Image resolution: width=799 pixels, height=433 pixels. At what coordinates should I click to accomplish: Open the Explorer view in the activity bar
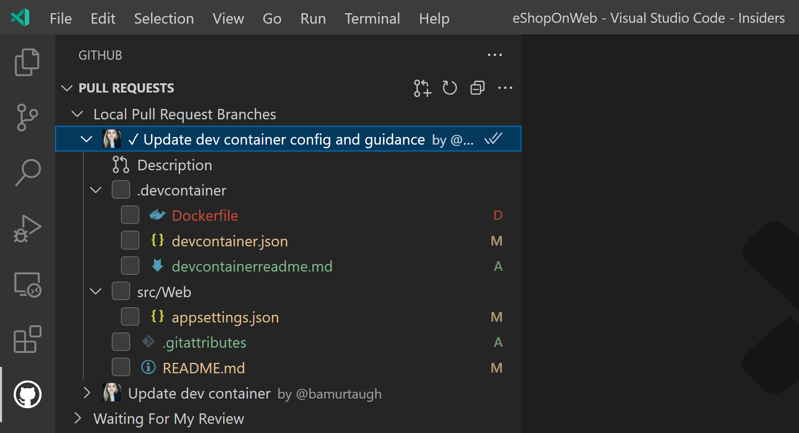[27, 61]
